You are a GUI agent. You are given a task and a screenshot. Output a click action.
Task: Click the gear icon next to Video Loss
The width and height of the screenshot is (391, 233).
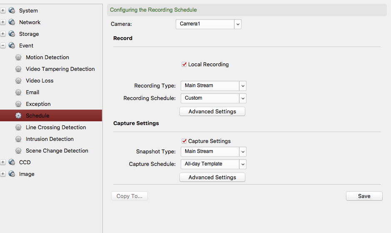click(18, 81)
